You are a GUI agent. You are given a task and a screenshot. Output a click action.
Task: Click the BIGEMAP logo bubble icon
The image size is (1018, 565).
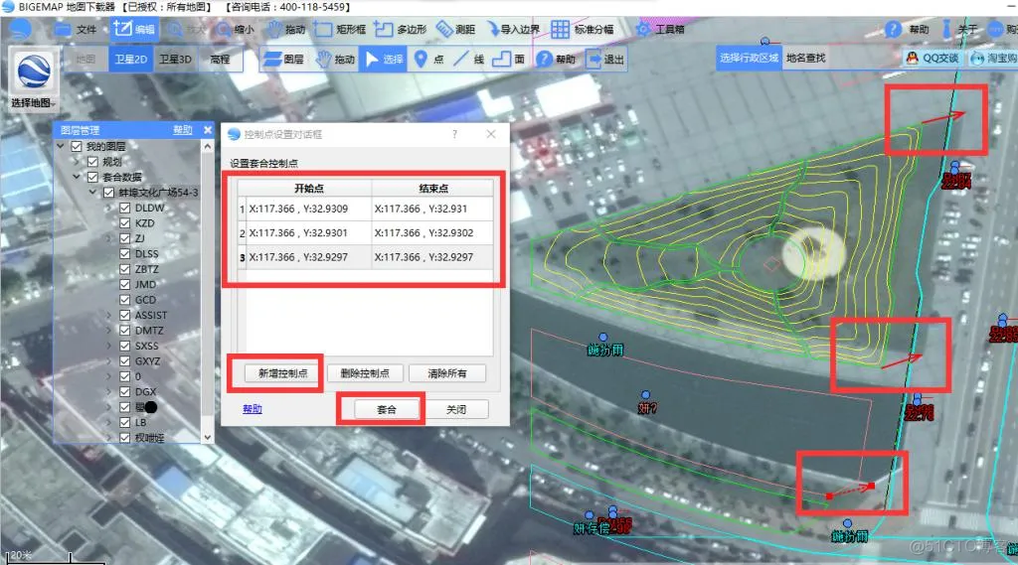click(20, 29)
